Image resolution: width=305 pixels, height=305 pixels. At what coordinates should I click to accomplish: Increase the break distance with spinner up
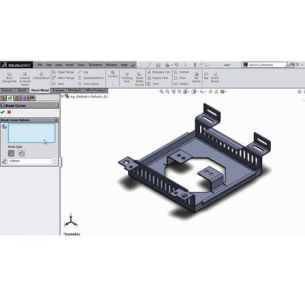tap(54, 160)
